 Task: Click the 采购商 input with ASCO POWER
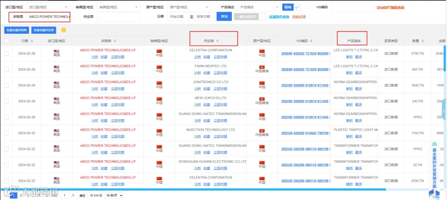(x=48, y=17)
